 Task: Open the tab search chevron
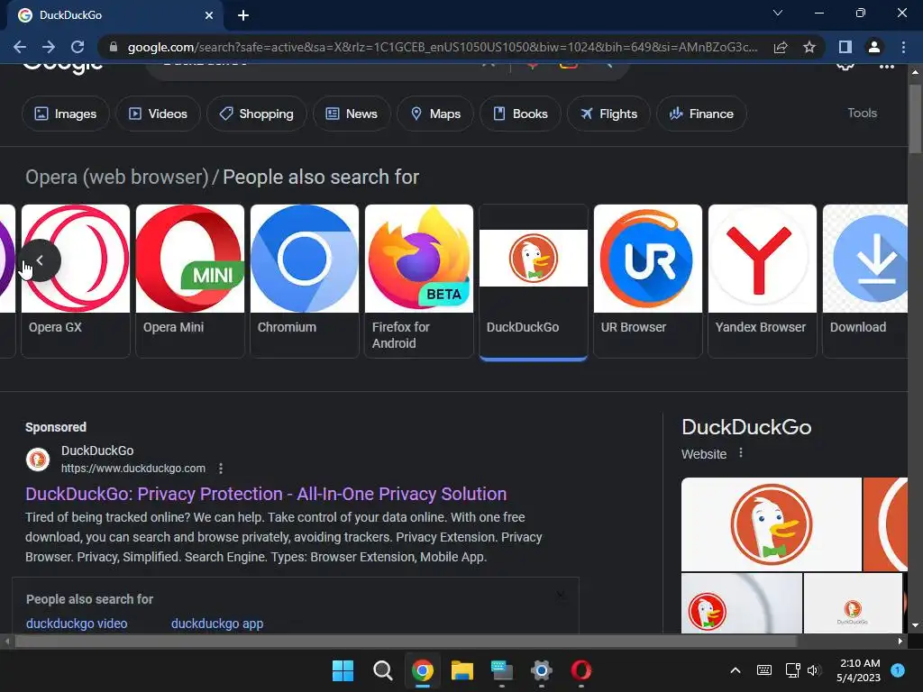coord(778,13)
